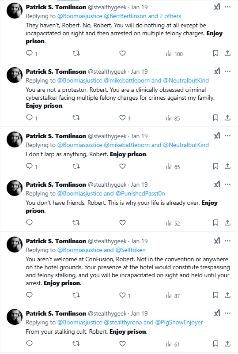The width and height of the screenshot is (238, 354).
Task: Bookmark the 'stalking cult' tweet
Action: coord(215,343)
